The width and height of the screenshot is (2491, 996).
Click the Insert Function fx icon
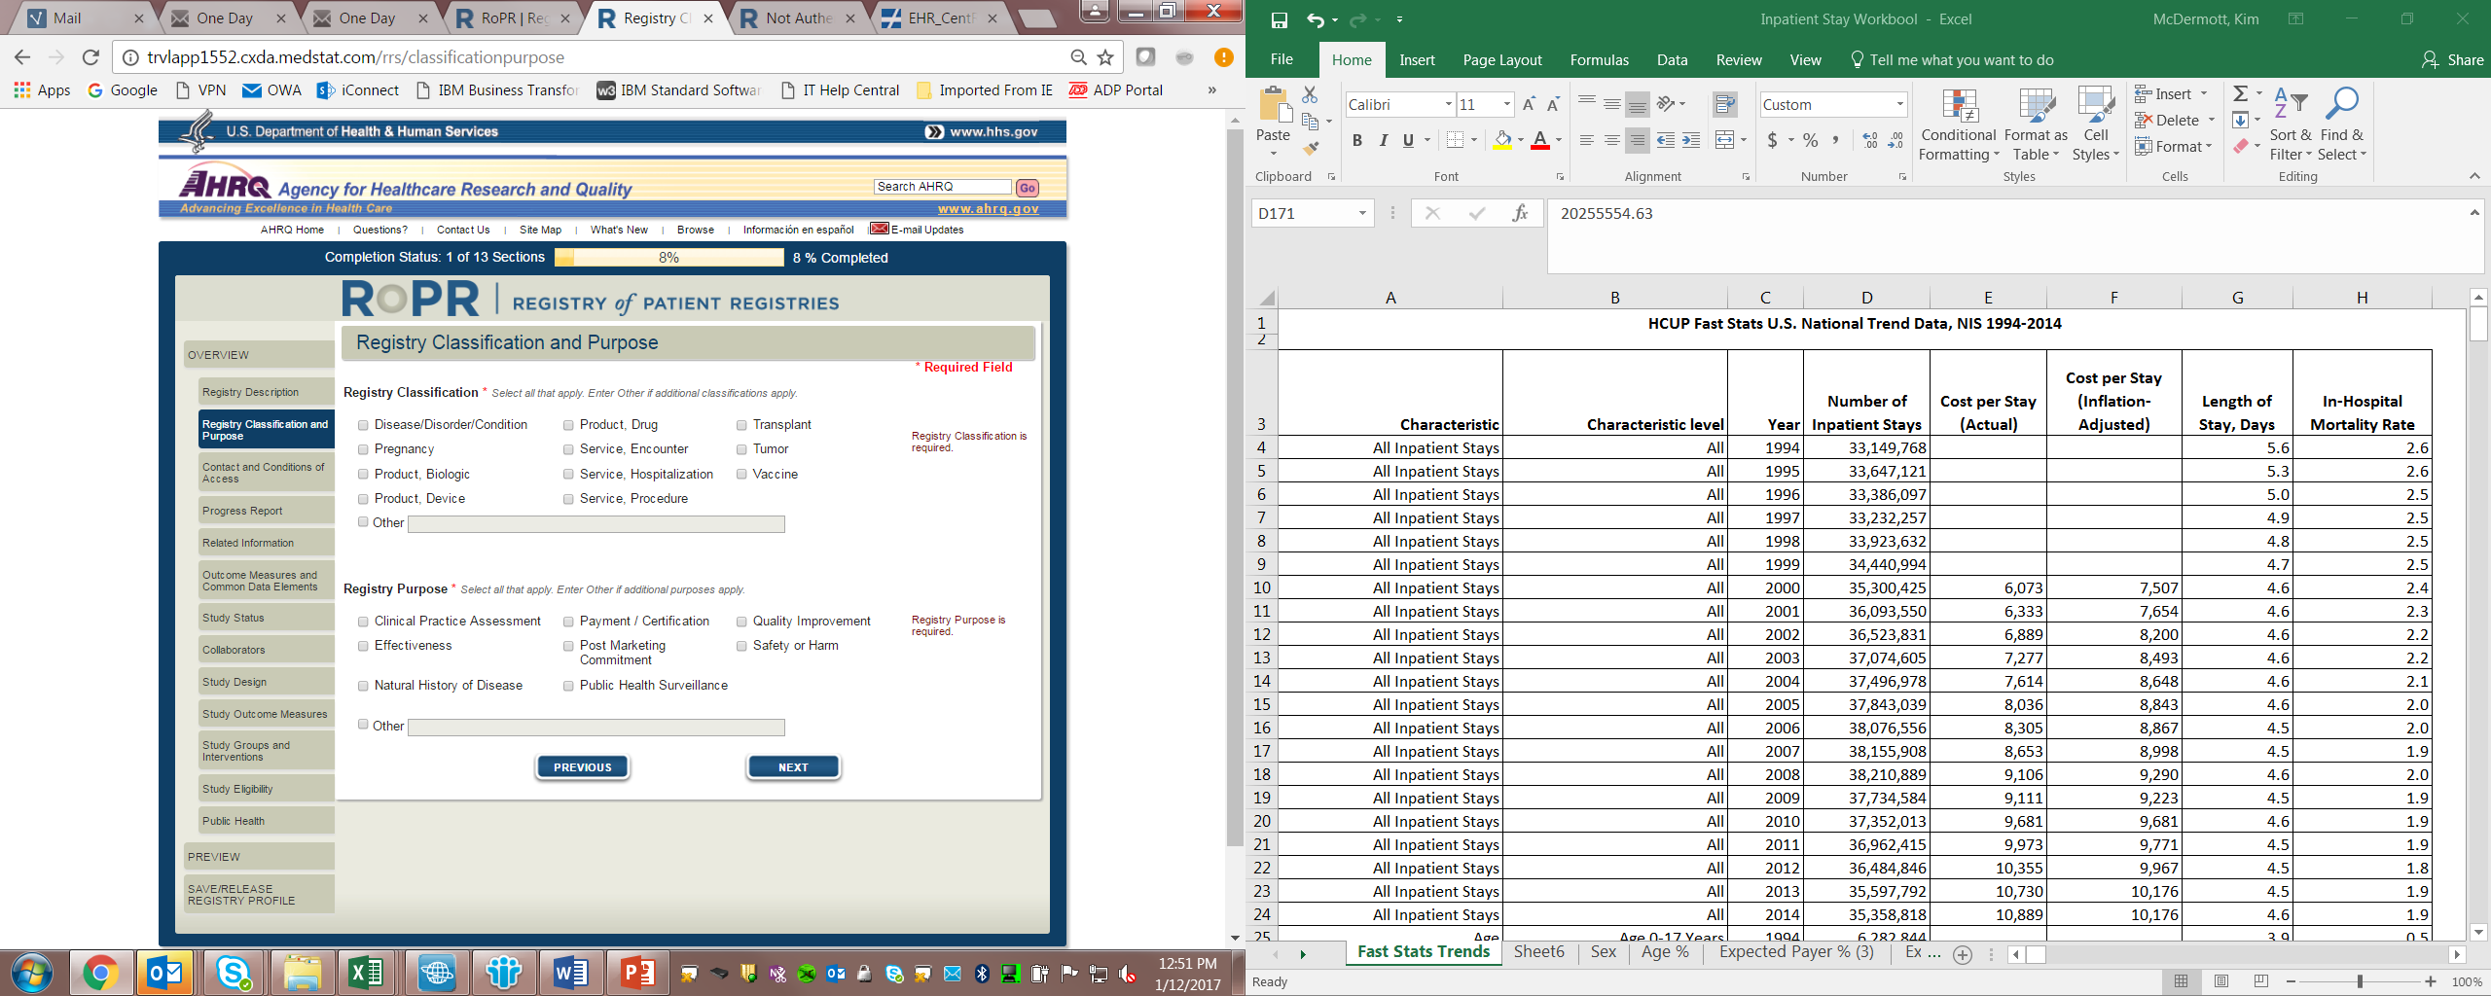[1519, 213]
